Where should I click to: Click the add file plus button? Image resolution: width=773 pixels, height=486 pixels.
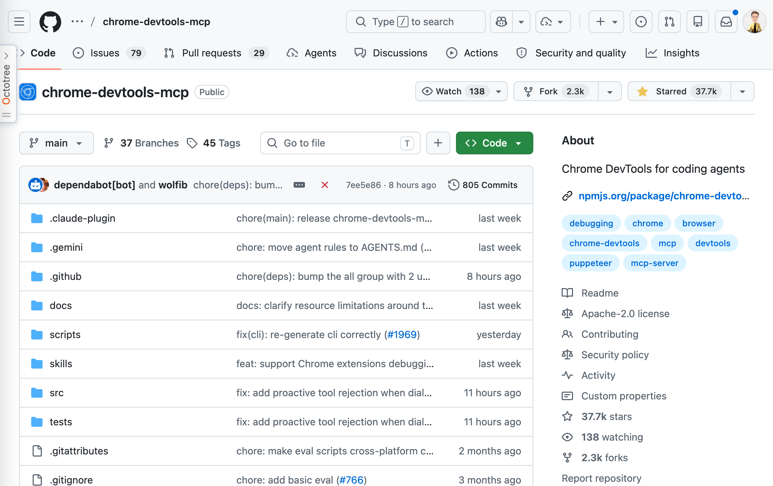pos(438,143)
